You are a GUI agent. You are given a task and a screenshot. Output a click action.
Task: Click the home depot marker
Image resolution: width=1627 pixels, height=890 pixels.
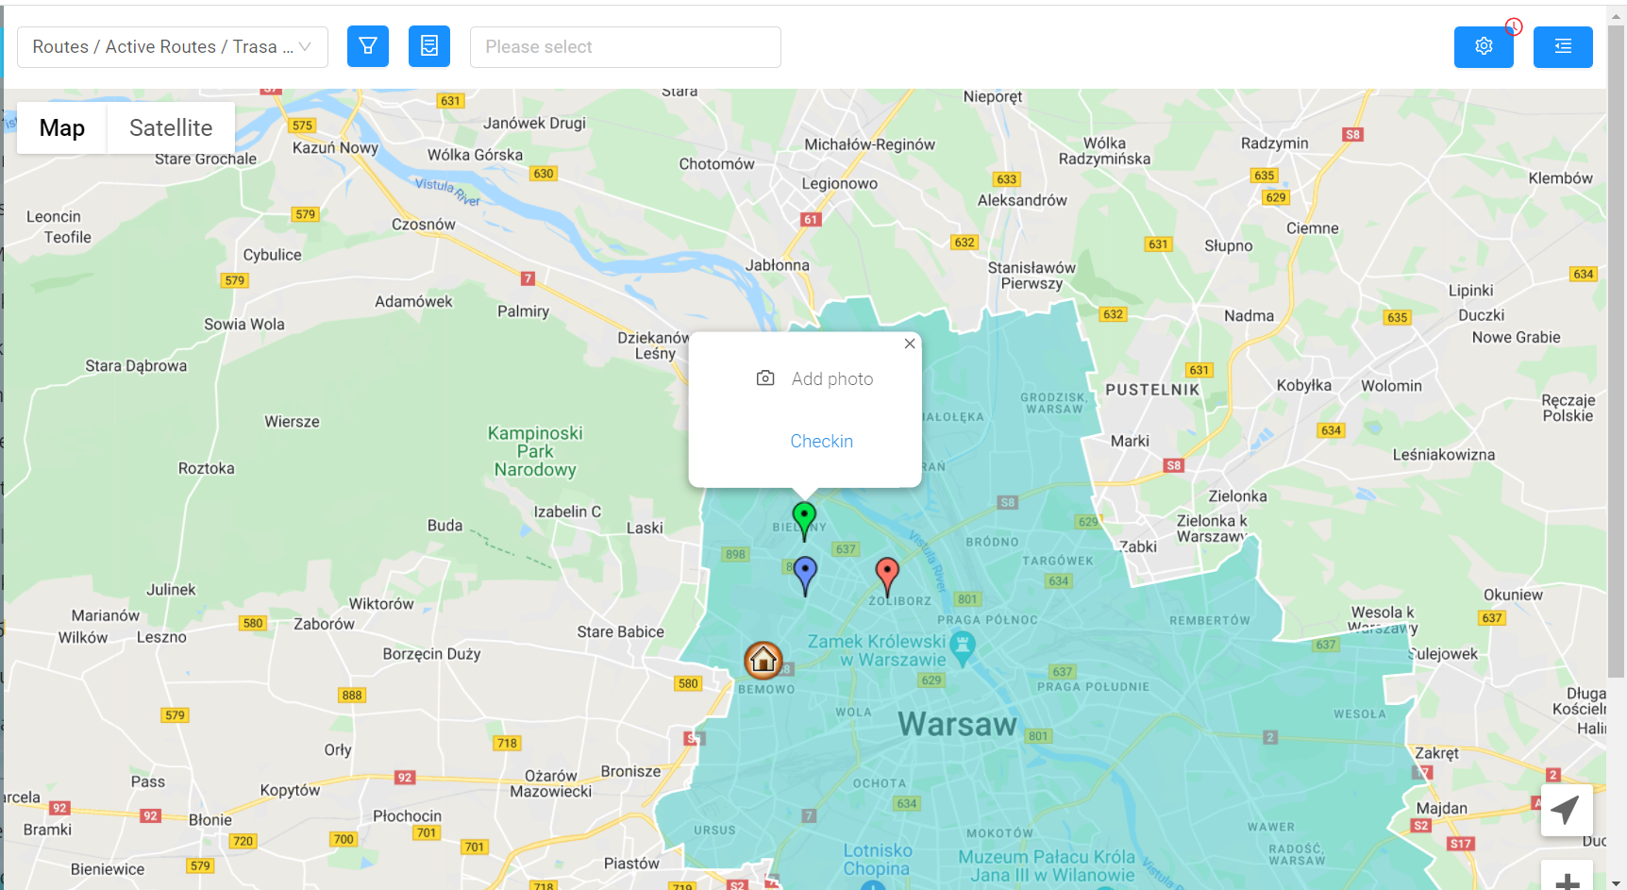point(763,660)
